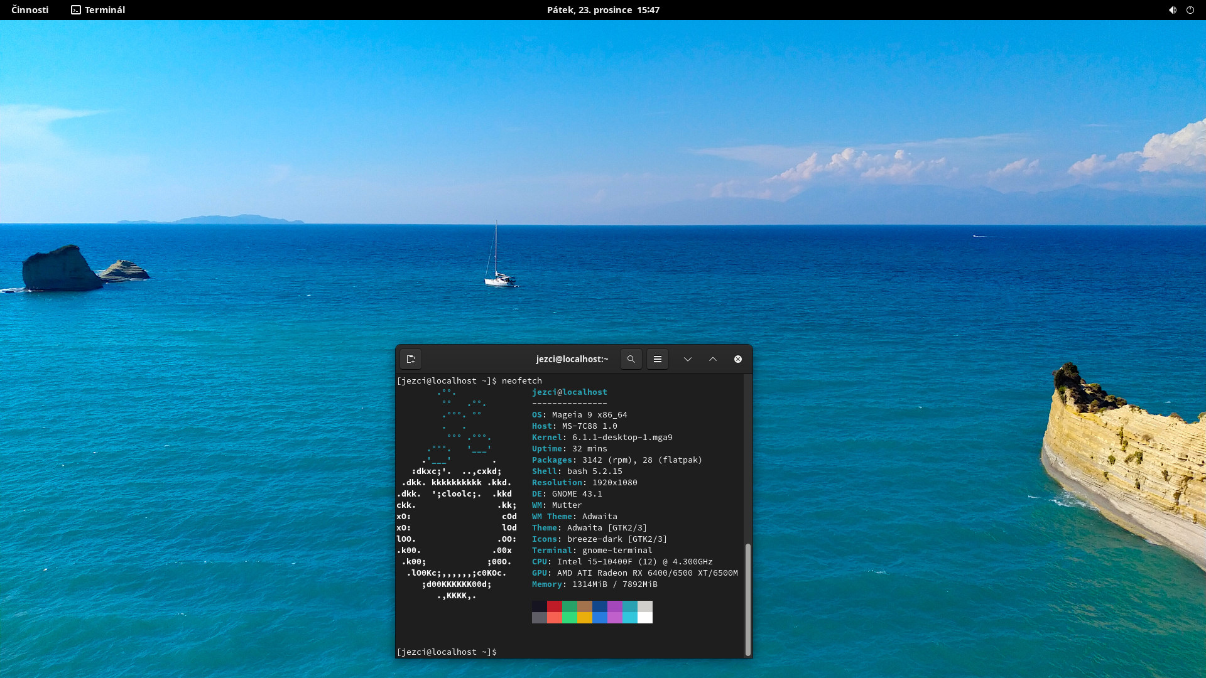
Task: Click the jezci@localhost header in output
Action: tap(570, 392)
